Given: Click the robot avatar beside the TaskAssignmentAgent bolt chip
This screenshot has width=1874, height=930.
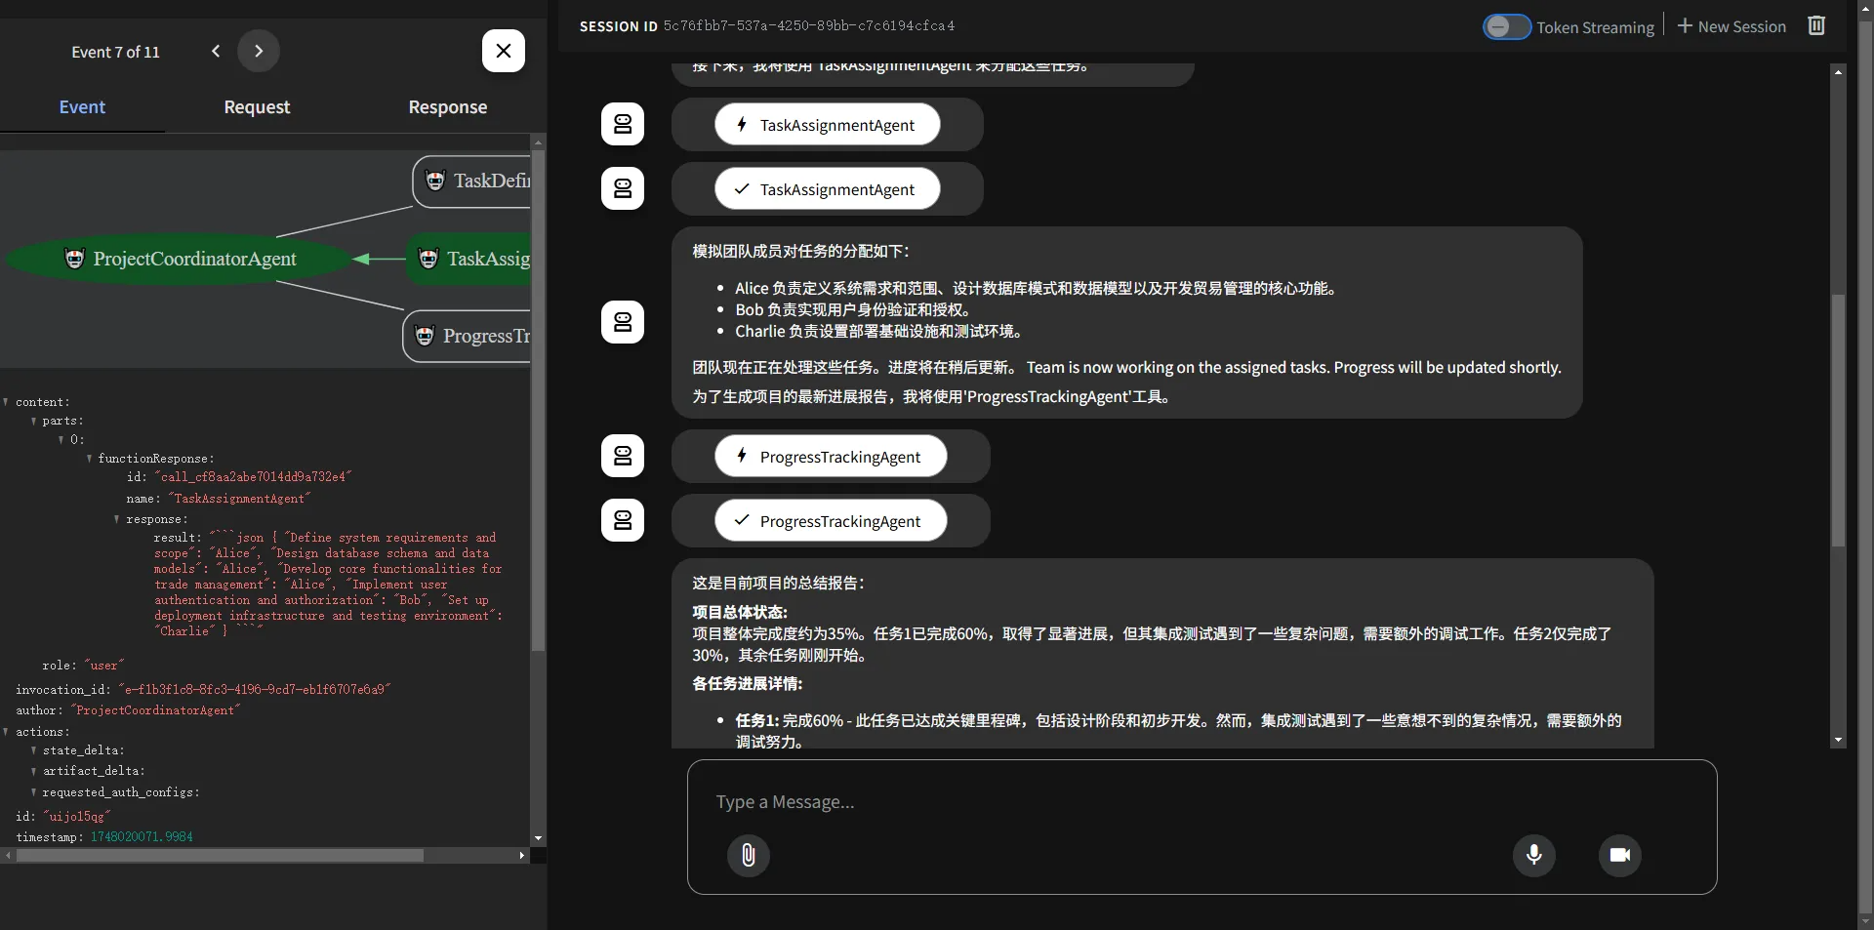Looking at the screenshot, I should pyautogui.click(x=623, y=124).
